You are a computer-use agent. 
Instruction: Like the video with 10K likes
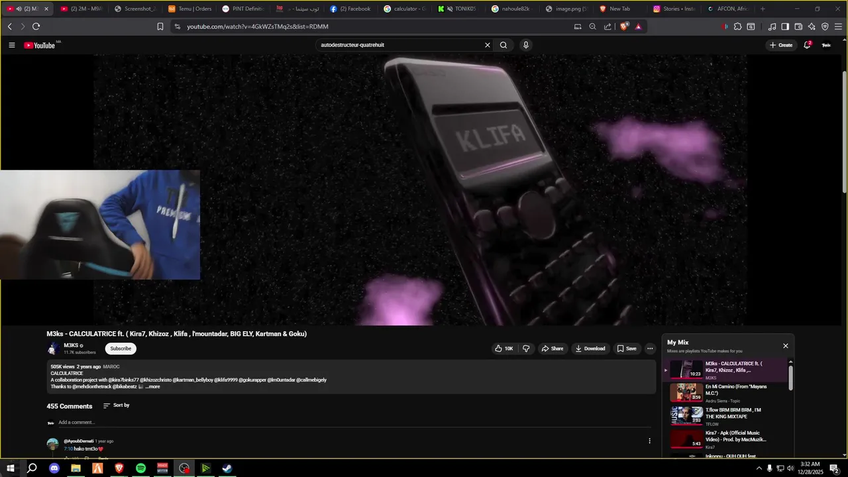pyautogui.click(x=503, y=348)
